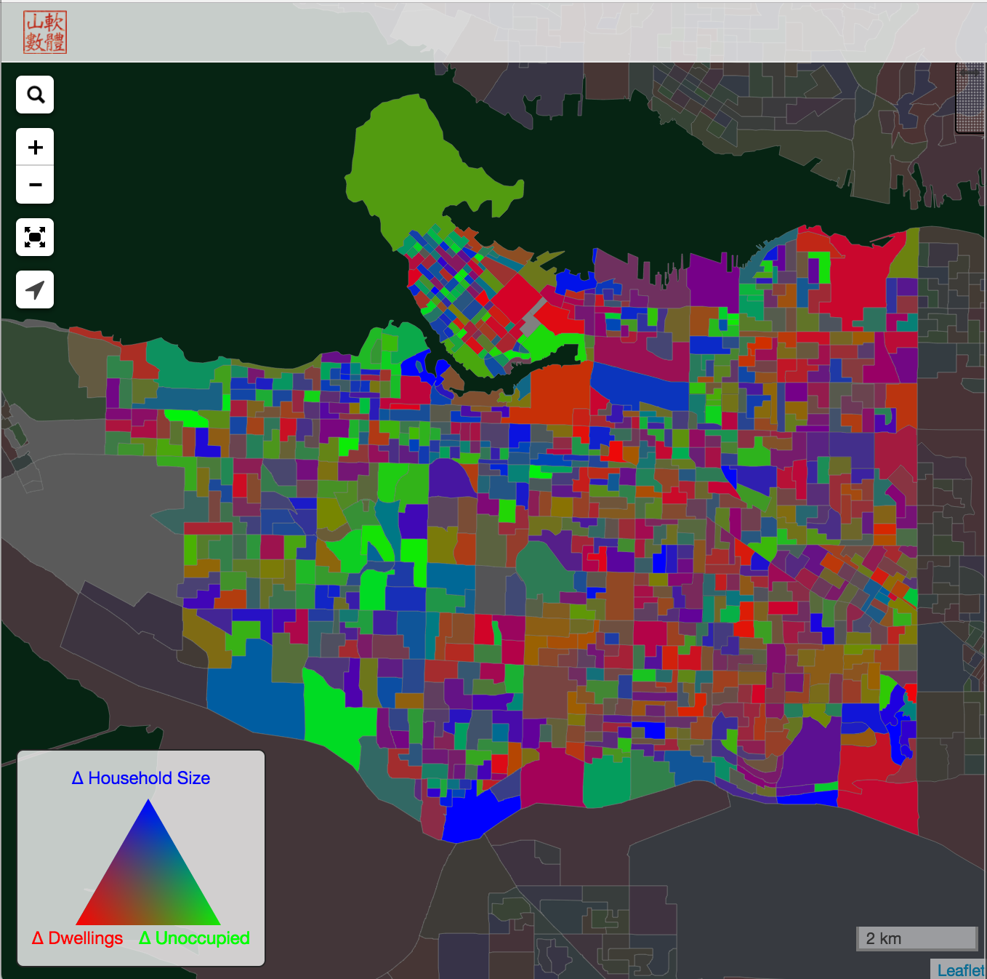Click the Δ Dwellings legend label
Image resolution: width=987 pixels, height=979 pixels.
pyautogui.click(x=77, y=938)
